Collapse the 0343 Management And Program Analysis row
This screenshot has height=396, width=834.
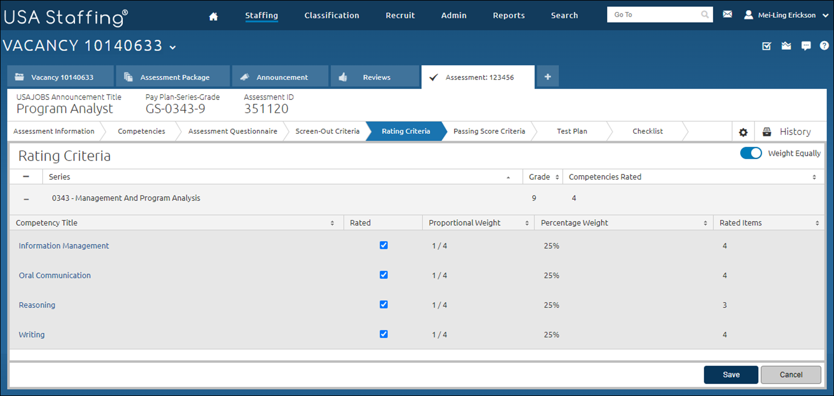click(x=26, y=199)
